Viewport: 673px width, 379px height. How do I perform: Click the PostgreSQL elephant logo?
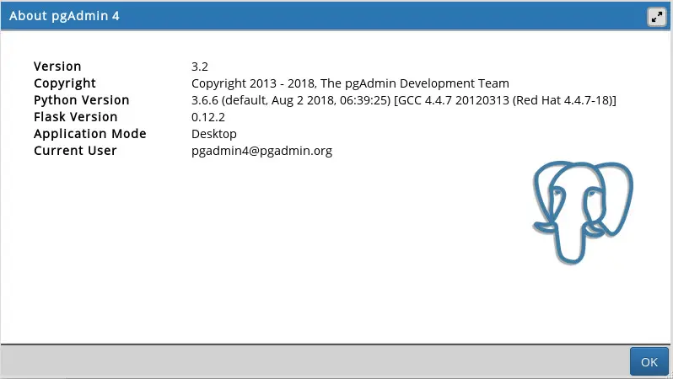tap(583, 212)
